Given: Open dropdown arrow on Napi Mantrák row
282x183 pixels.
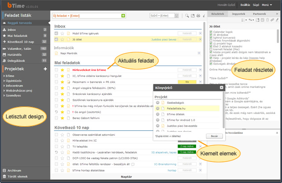Looking at the screenshot, I should coord(199,53).
